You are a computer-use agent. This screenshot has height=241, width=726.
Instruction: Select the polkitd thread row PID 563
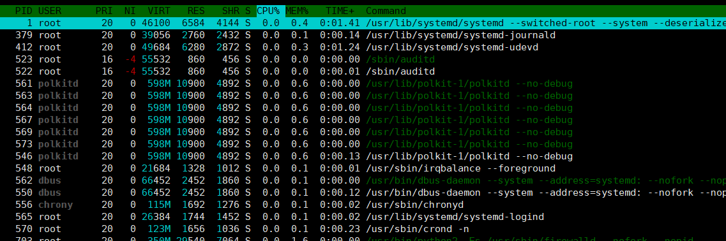click(x=363, y=95)
